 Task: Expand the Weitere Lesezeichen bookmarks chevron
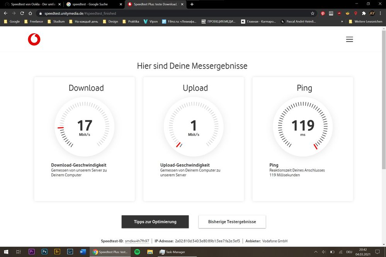click(x=342, y=21)
